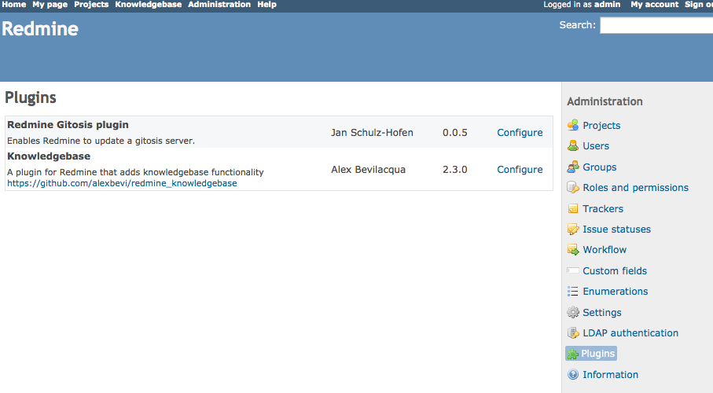
Task: Configure the Knowledgebase plugin
Action: click(520, 169)
